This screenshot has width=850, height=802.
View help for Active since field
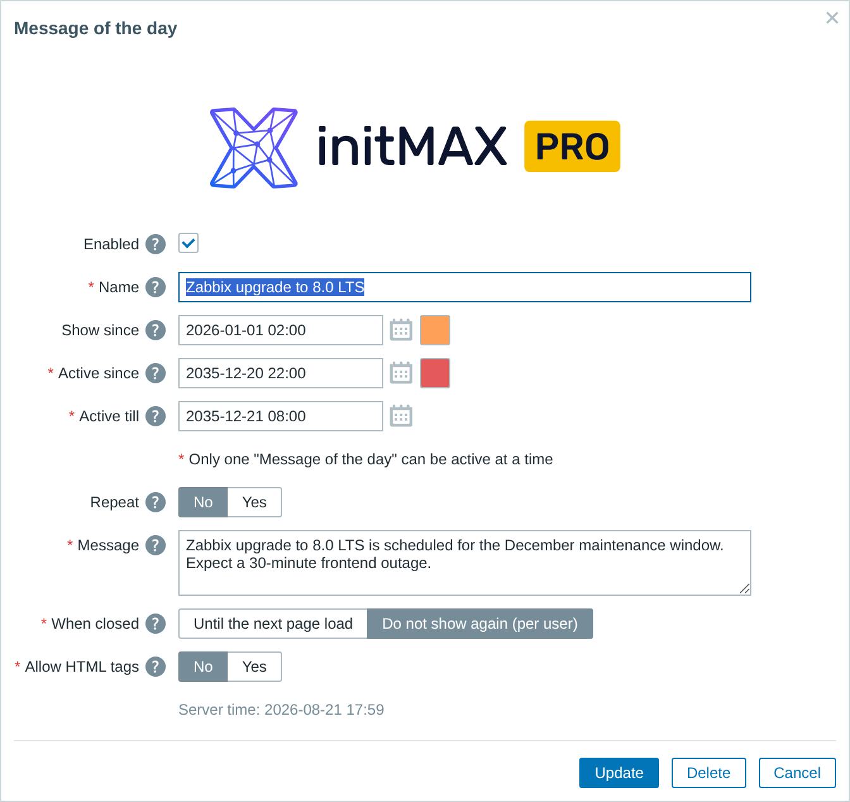(156, 373)
